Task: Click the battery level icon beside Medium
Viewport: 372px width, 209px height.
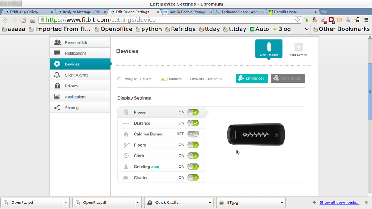Action: [x=164, y=79]
